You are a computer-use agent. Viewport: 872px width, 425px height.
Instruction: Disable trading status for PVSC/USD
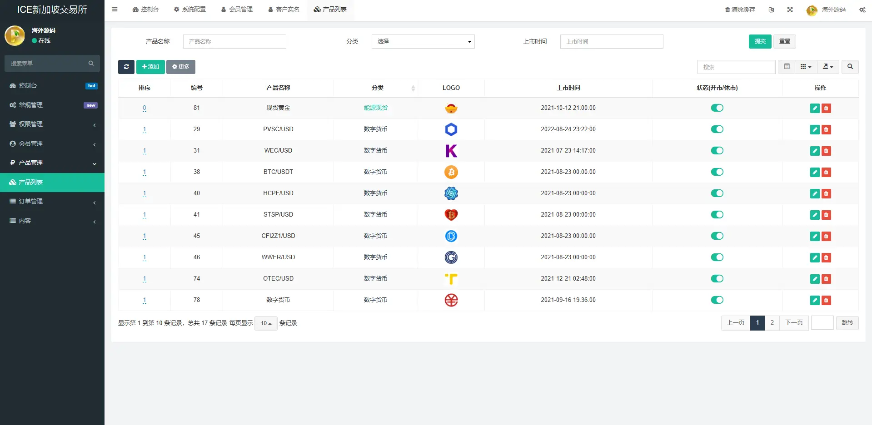[717, 129]
